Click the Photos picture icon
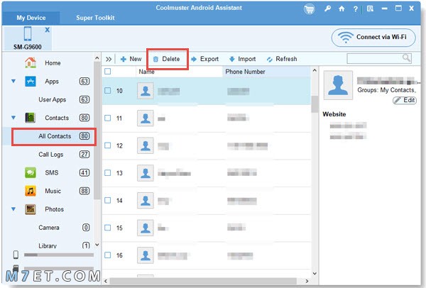 (x=31, y=209)
